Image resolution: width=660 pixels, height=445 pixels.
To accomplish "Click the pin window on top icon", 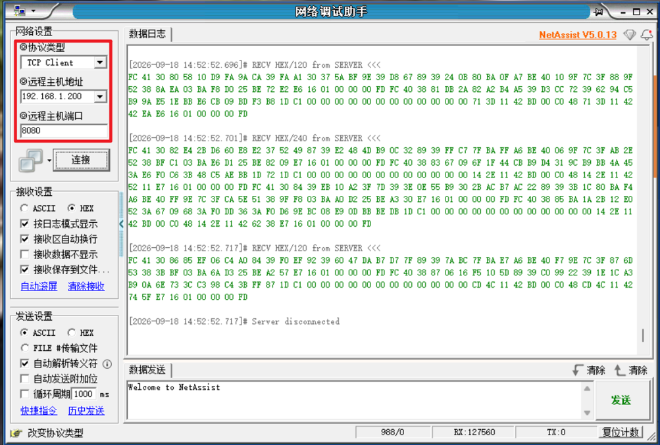I will tap(598, 12).
